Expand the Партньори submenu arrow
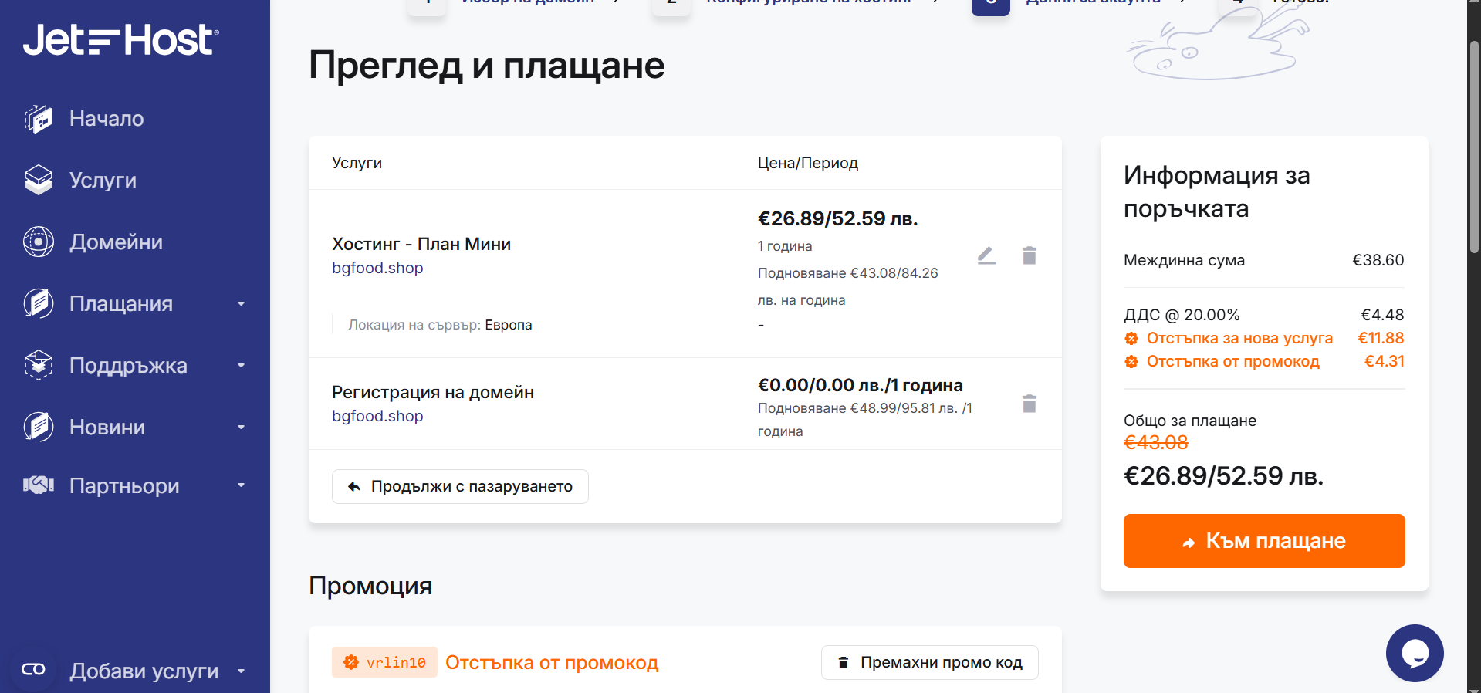This screenshot has height=693, width=1481. pyautogui.click(x=242, y=485)
